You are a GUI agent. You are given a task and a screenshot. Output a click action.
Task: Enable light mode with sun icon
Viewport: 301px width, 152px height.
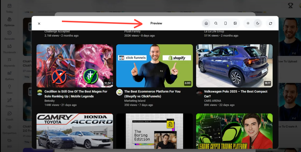pyautogui.click(x=248, y=23)
